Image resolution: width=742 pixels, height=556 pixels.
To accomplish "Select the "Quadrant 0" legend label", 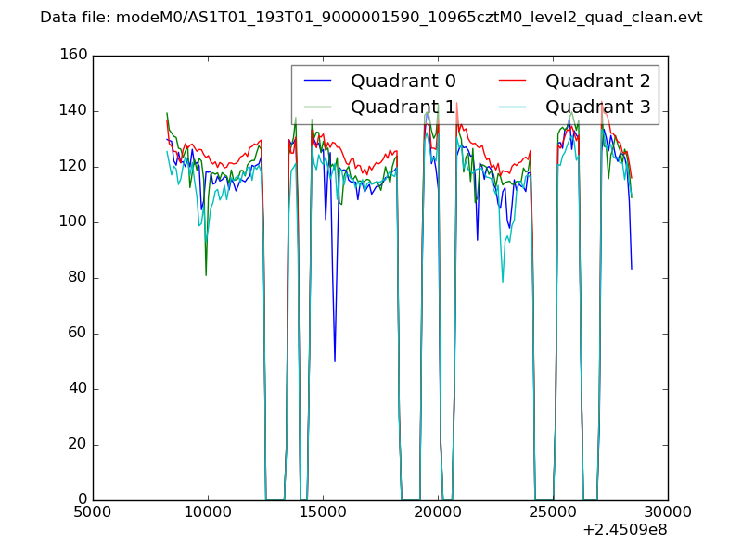I will pyautogui.click(x=403, y=82).
